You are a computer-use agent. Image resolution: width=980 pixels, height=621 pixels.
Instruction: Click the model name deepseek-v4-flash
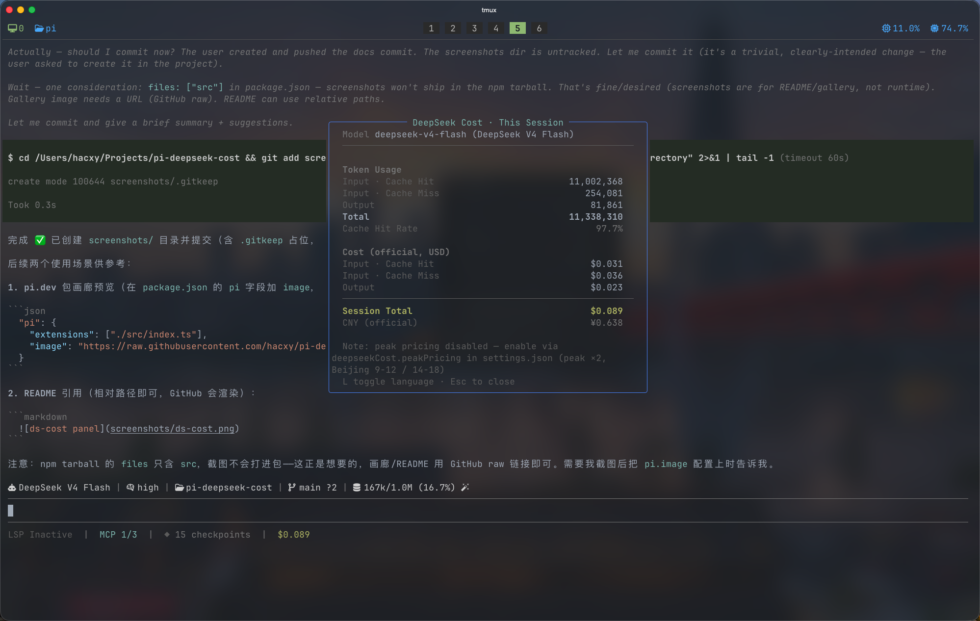pyautogui.click(x=420, y=134)
